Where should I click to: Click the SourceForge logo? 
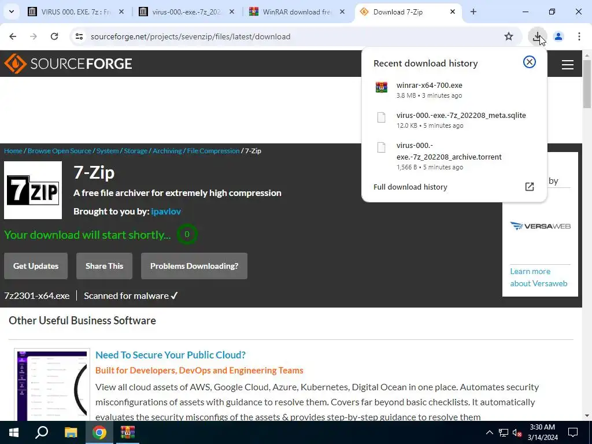click(x=68, y=64)
